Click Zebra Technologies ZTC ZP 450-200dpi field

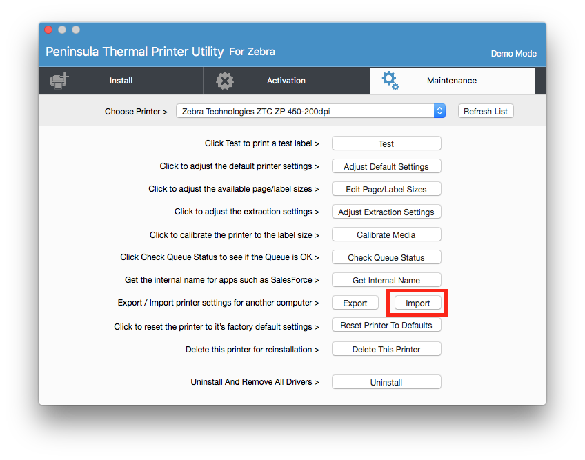(x=310, y=111)
